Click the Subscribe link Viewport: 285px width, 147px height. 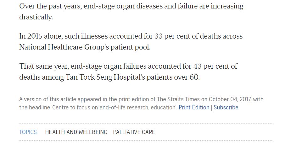[x=226, y=108]
